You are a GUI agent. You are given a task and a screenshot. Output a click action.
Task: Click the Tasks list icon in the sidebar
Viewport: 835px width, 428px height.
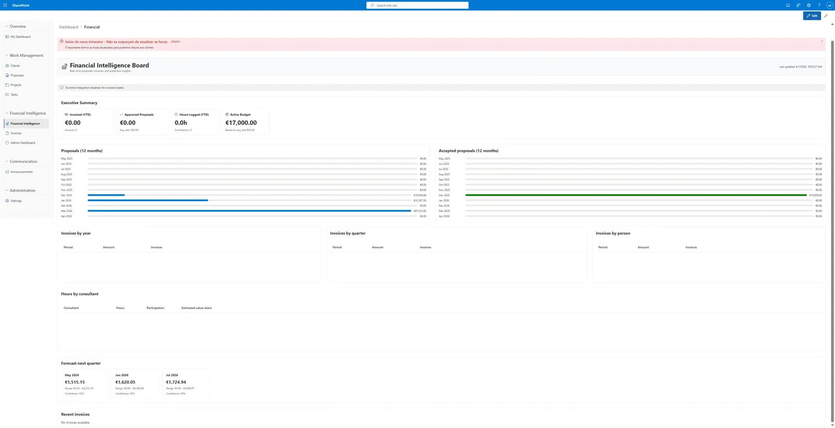click(7, 94)
